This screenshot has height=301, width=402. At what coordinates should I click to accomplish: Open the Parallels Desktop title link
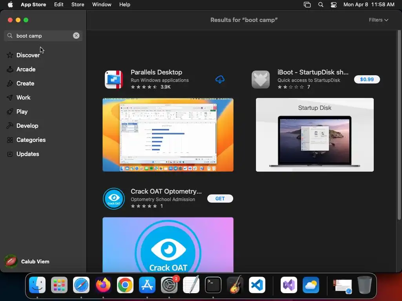(156, 72)
